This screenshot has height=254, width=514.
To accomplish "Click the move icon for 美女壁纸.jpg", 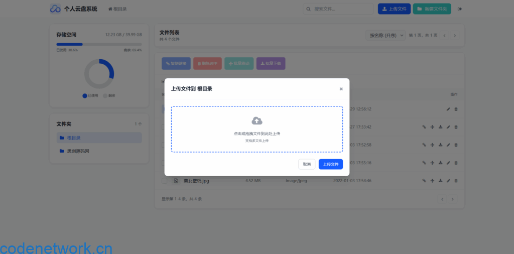I will click(432, 181).
